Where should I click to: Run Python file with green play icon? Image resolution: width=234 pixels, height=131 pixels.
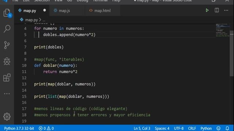point(207,10)
